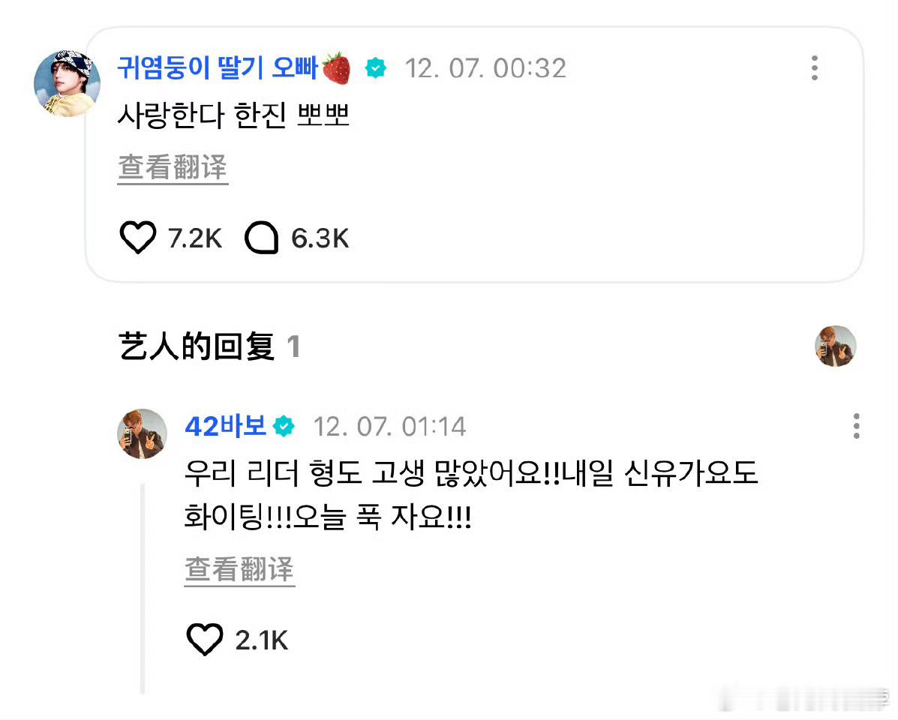Like the artist reply with 2.1K heart
Viewport: 898px width, 720px height.
tap(205, 640)
